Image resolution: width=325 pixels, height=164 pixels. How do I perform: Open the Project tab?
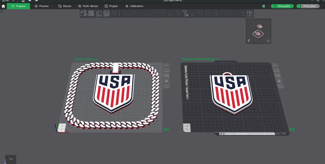(x=111, y=6)
